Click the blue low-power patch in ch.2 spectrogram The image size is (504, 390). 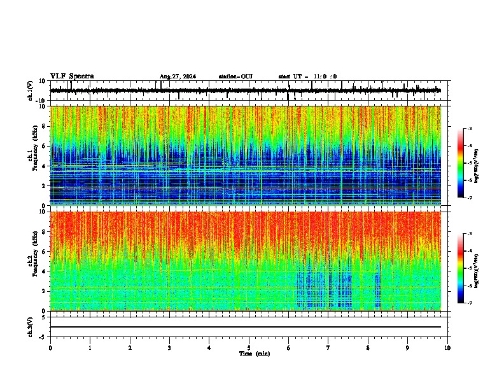click(324, 289)
